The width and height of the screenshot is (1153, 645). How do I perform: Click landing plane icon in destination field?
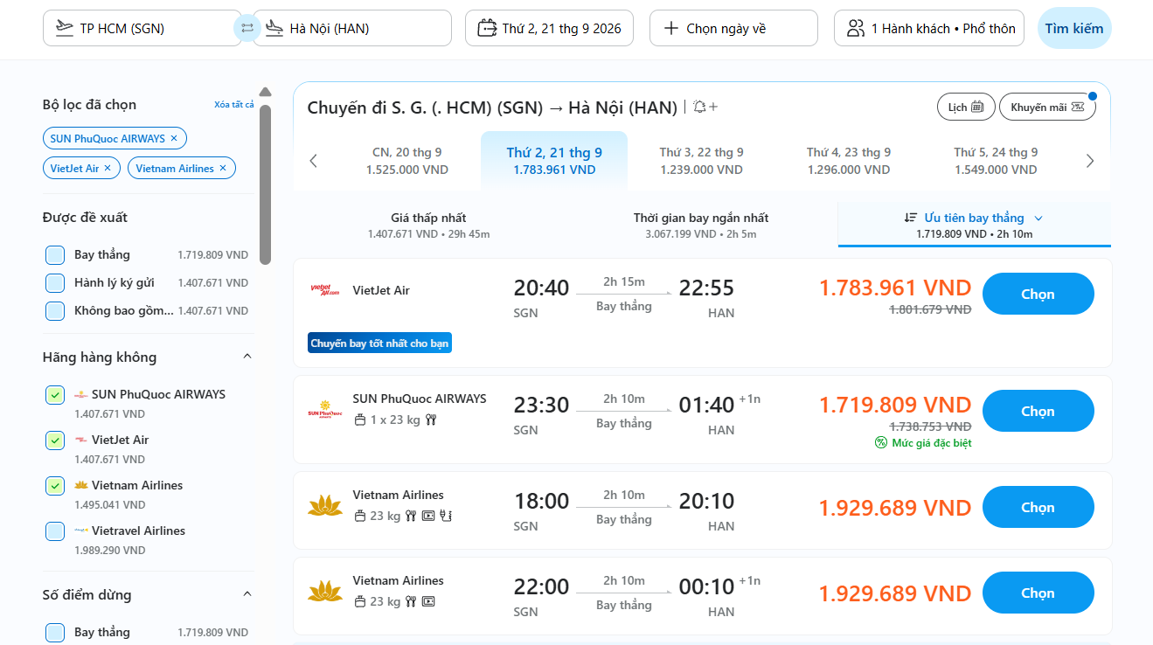coord(274,28)
